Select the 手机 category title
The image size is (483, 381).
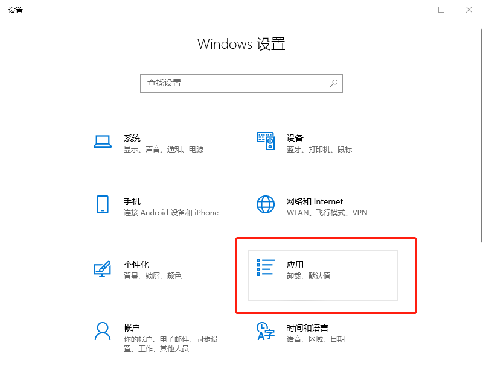[132, 202]
